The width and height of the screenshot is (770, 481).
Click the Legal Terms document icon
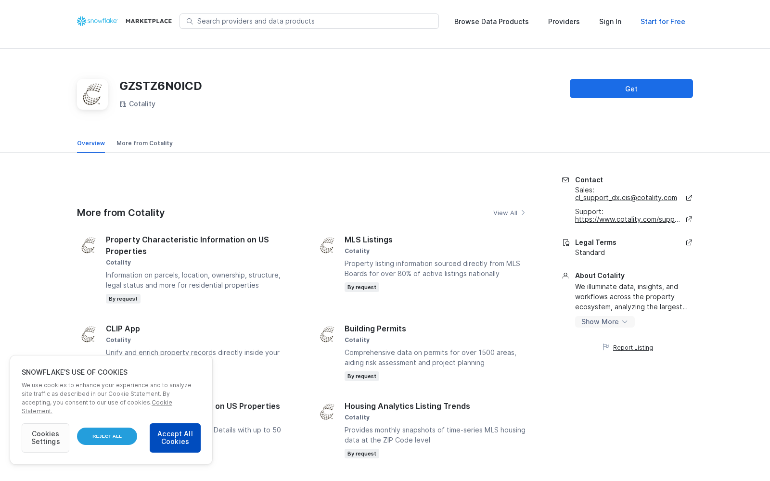point(566,242)
